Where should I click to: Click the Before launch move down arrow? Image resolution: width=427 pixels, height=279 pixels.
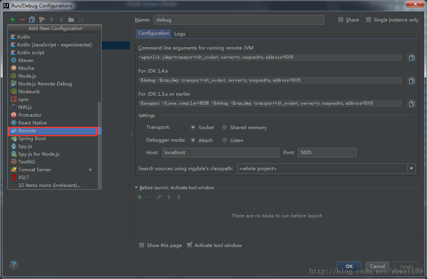(179, 197)
